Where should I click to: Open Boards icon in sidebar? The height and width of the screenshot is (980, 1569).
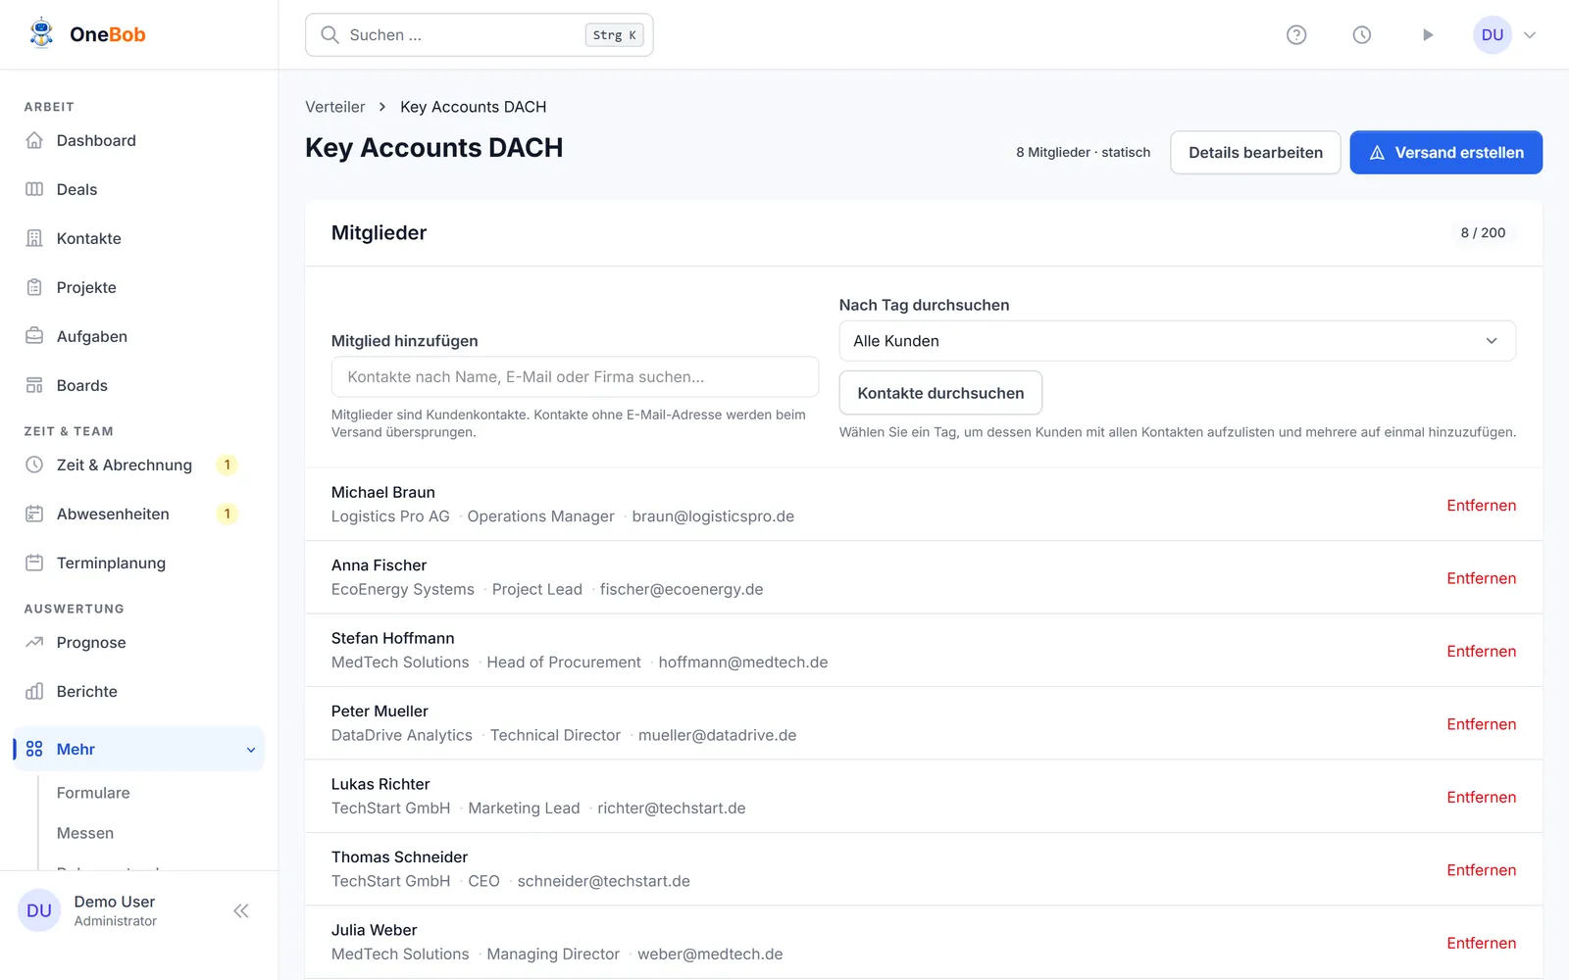[x=34, y=385]
